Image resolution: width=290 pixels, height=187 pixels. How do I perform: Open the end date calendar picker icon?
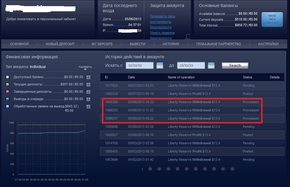211,65
